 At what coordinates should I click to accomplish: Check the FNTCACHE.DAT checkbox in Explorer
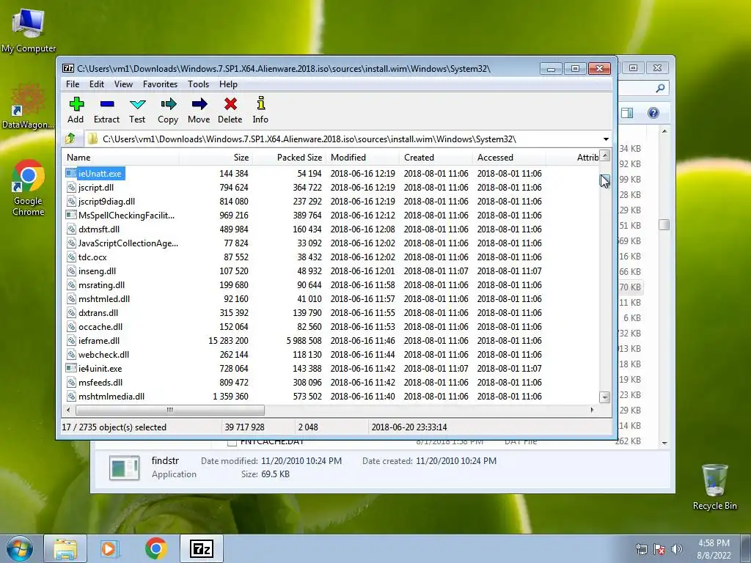click(232, 442)
